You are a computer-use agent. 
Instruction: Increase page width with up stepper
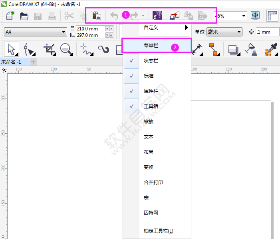click(111, 29)
